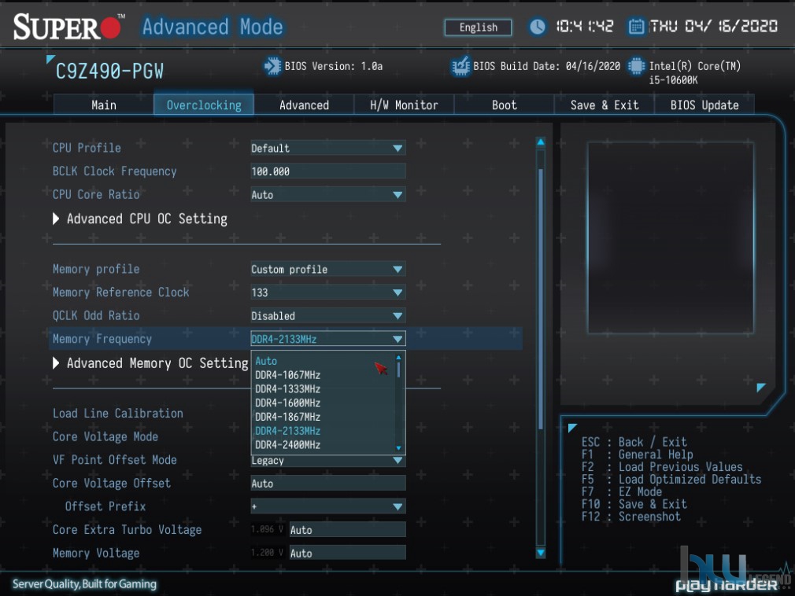Image resolution: width=795 pixels, height=596 pixels.
Task: Click the Core Voltage Offset field
Action: click(x=328, y=483)
